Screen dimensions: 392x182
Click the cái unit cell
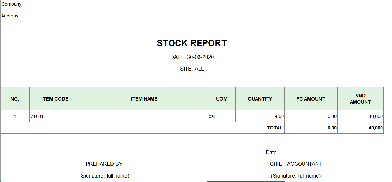click(212, 116)
